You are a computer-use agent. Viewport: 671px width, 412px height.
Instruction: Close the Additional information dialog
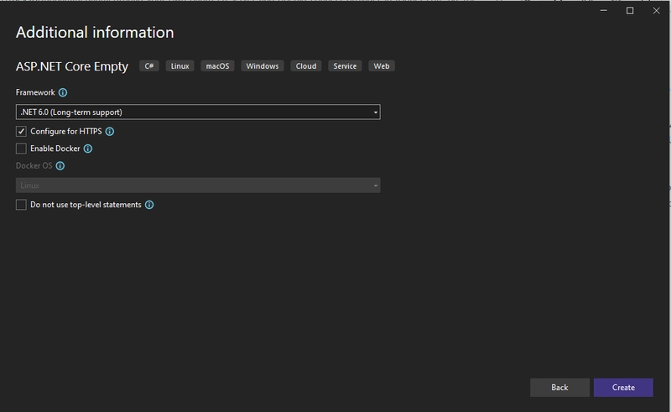pyautogui.click(x=657, y=11)
